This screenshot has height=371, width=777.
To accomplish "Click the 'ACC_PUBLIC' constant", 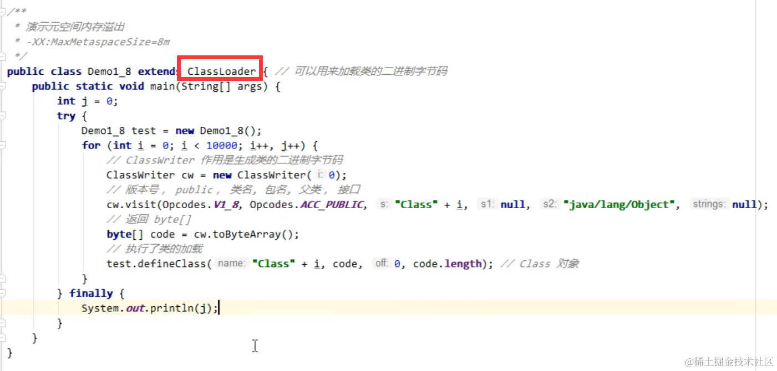I will pyautogui.click(x=332, y=205).
